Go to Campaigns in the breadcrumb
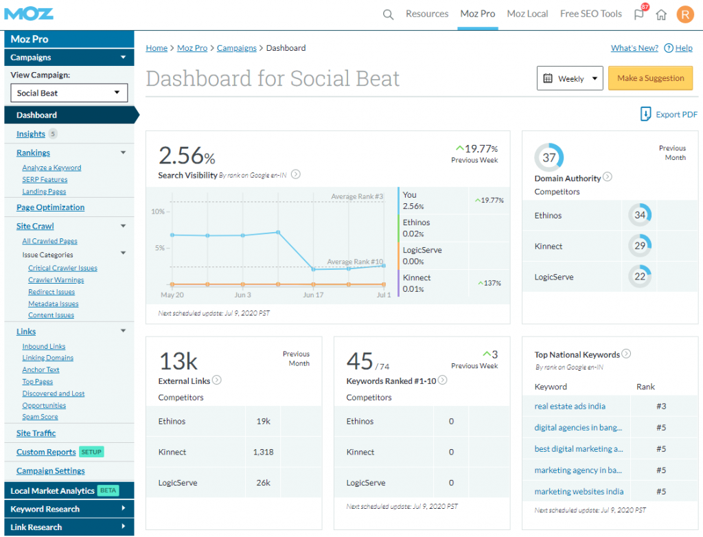 [237, 48]
